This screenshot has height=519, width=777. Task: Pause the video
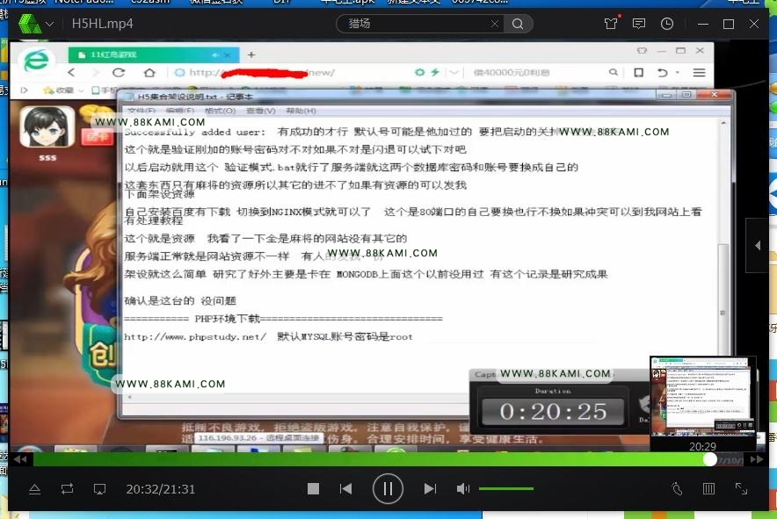click(388, 489)
